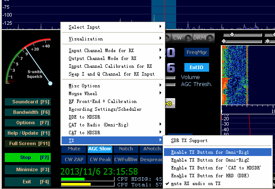
Task: Adjust the Volume slider
Action: point(170,78)
